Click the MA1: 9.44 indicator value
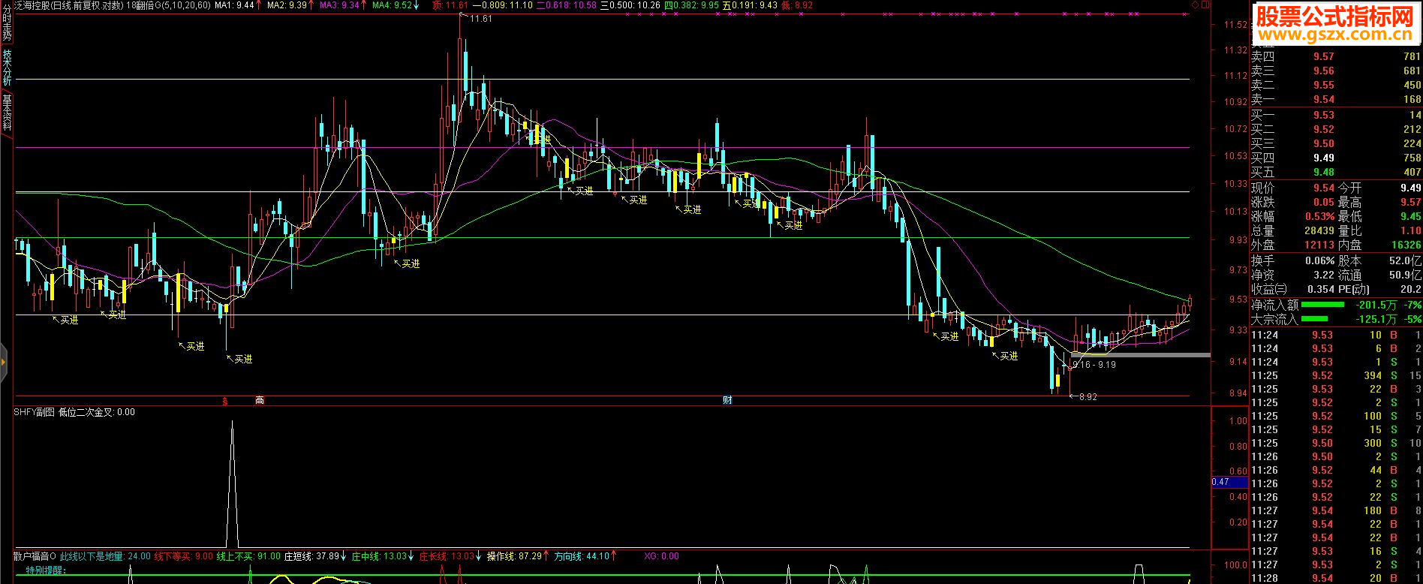This screenshot has height=584, width=1423. (234, 5)
